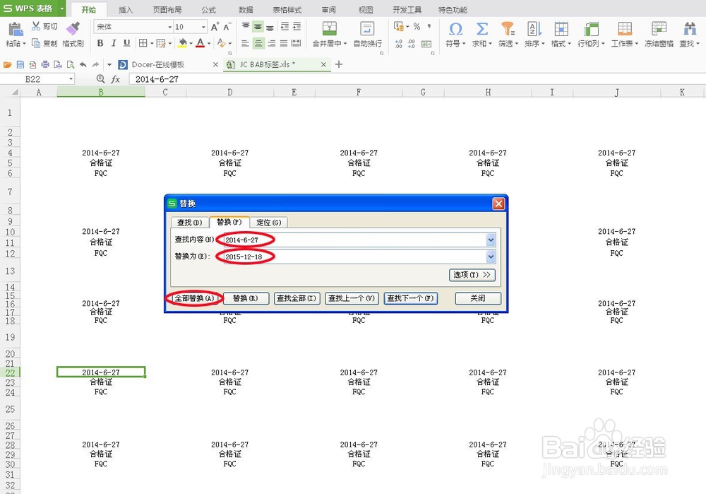Image resolution: width=706 pixels, height=494 pixels.
Task: Click the increase decimal places icon
Action: (x=399, y=44)
